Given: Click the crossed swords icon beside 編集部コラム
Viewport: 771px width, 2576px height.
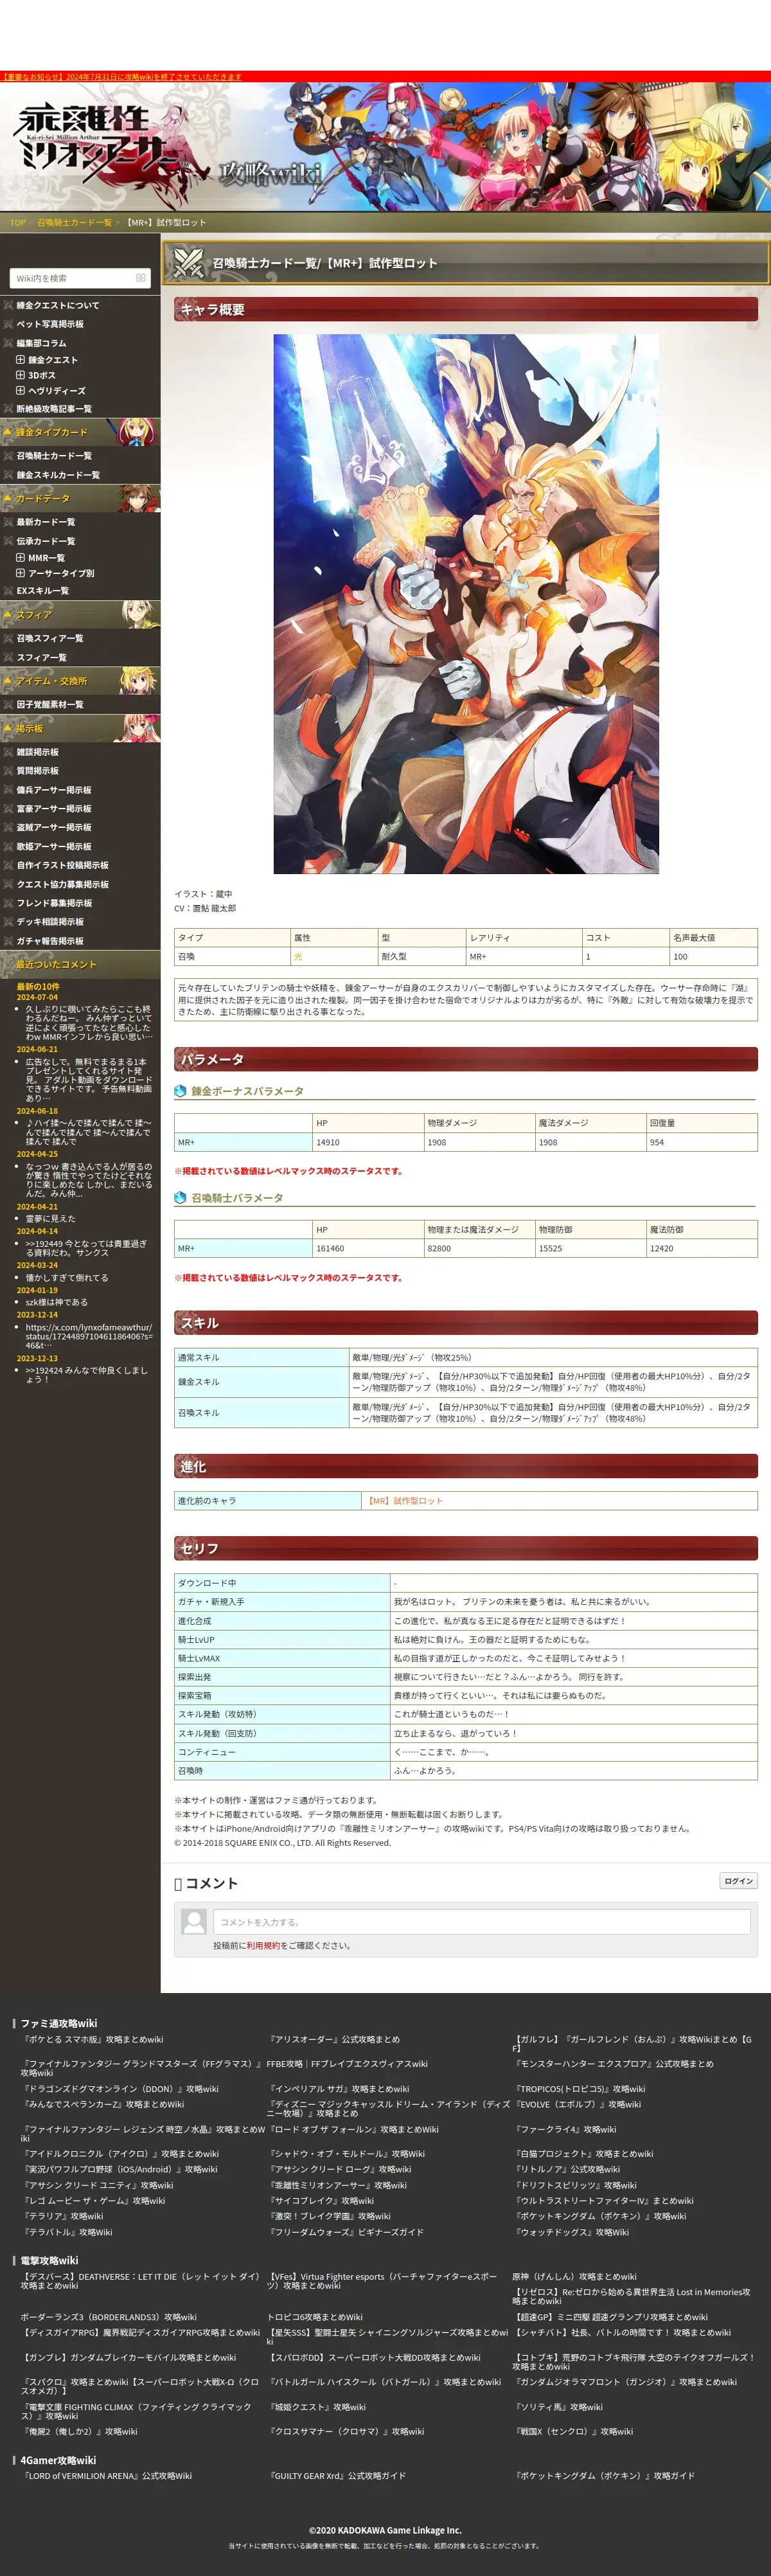Looking at the screenshot, I should click(x=8, y=343).
